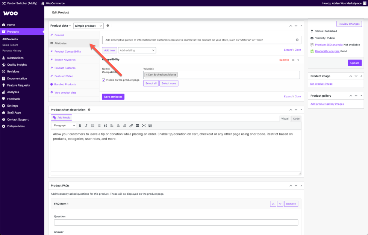This screenshot has width=368, height=235.
Task: Click the Set product image link
Action: point(321,84)
